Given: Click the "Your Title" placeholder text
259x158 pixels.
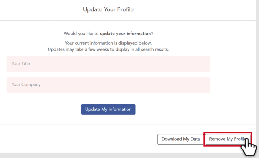Looking at the screenshot, I should (x=20, y=64).
